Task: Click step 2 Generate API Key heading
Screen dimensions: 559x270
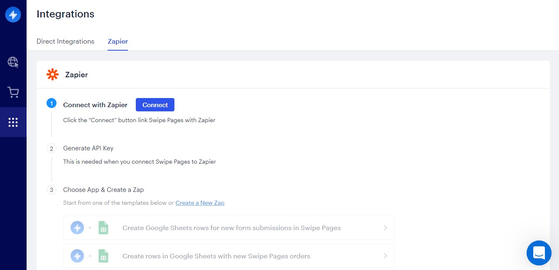Action: click(88, 148)
